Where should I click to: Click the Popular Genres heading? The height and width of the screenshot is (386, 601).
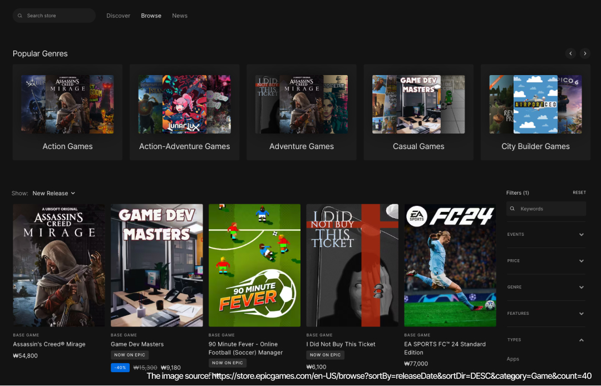coord(40,53)
